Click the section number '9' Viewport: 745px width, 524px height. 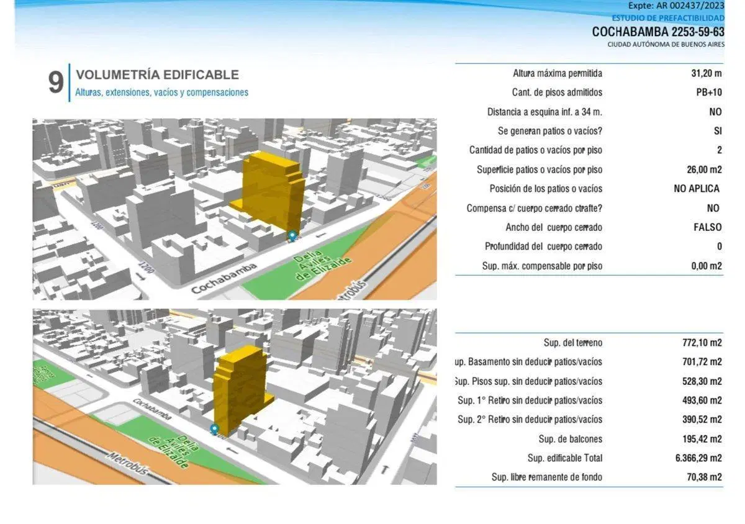(56, 83)
